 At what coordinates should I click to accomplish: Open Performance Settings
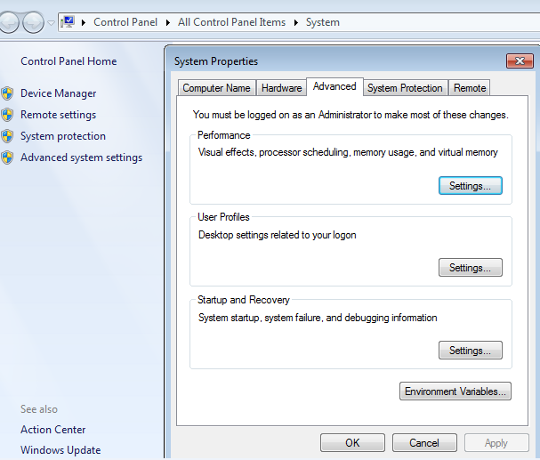click(470, 186)
